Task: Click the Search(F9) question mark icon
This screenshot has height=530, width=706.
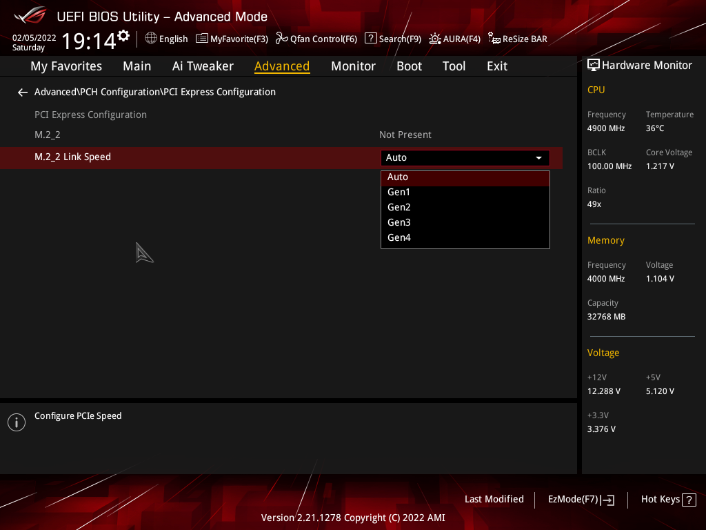Action: click(370, 39)
